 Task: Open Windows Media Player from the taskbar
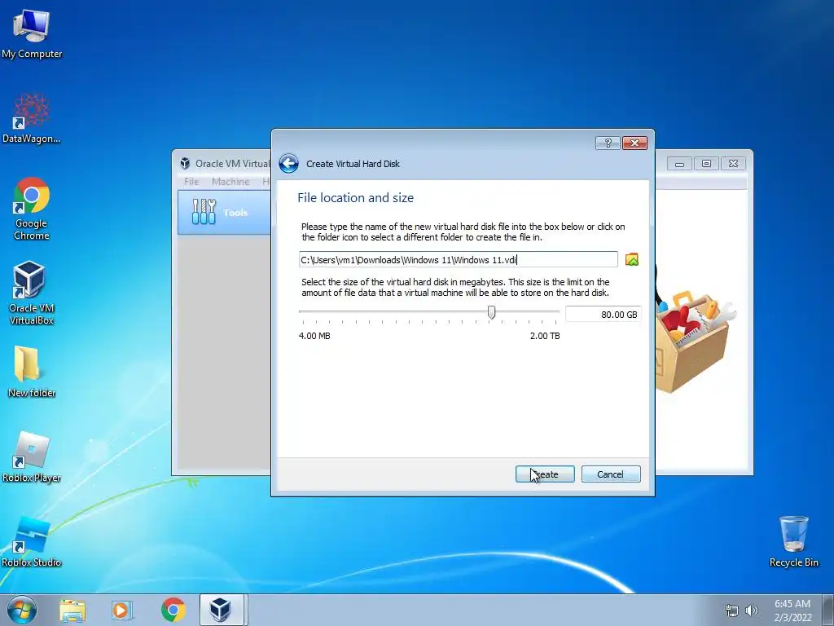click(x=122, y=610)
